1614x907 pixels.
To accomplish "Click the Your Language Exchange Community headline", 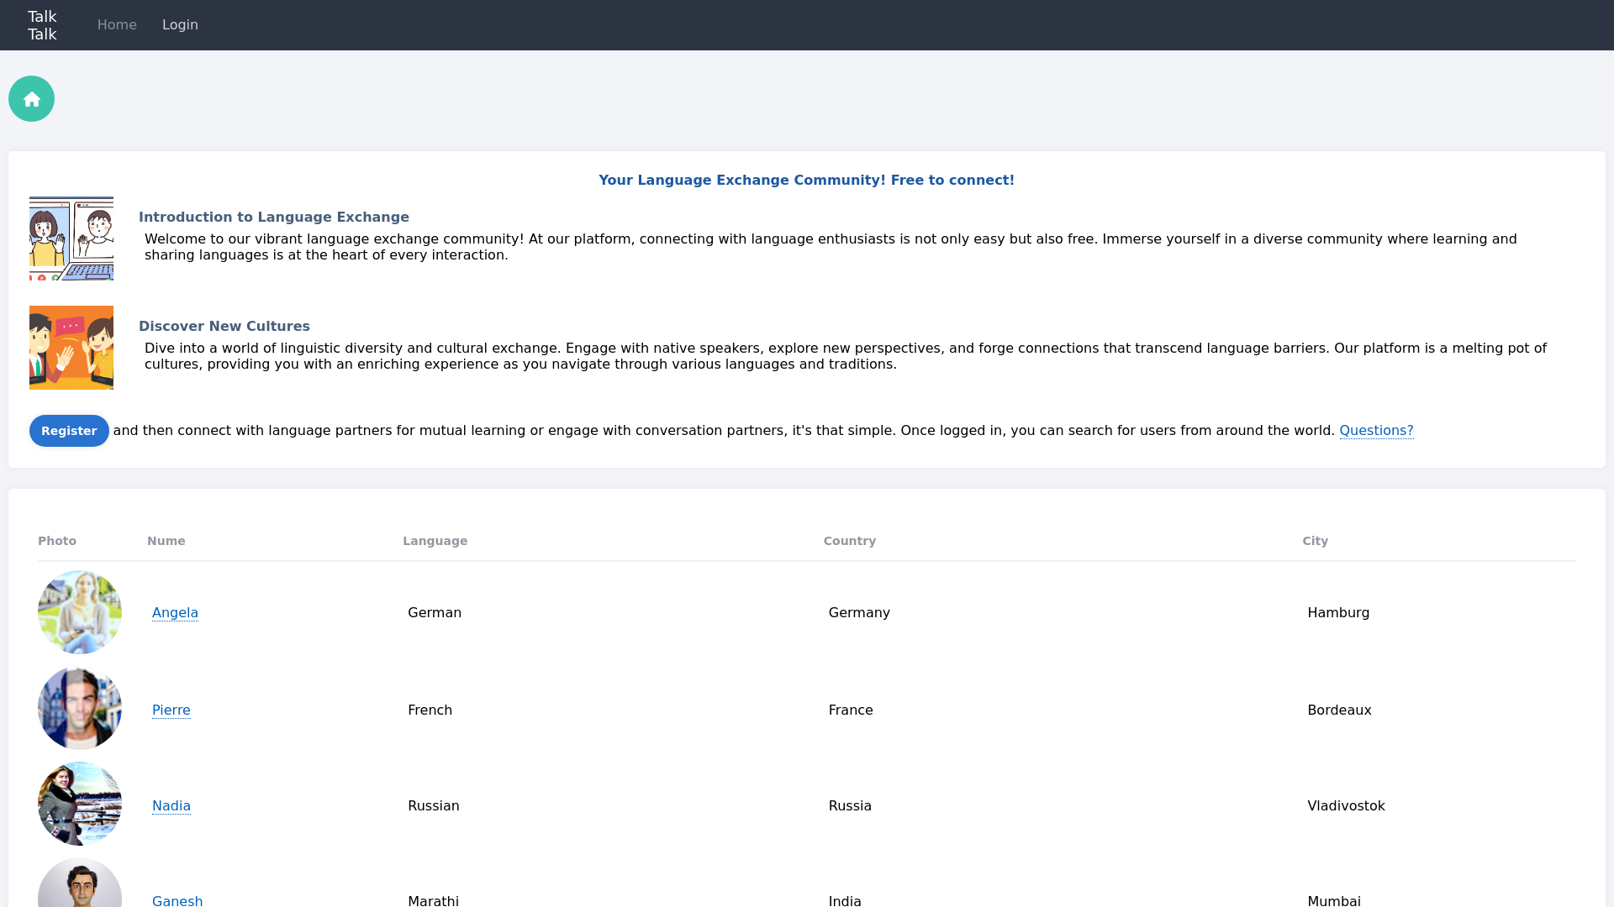I will (807, 181).
